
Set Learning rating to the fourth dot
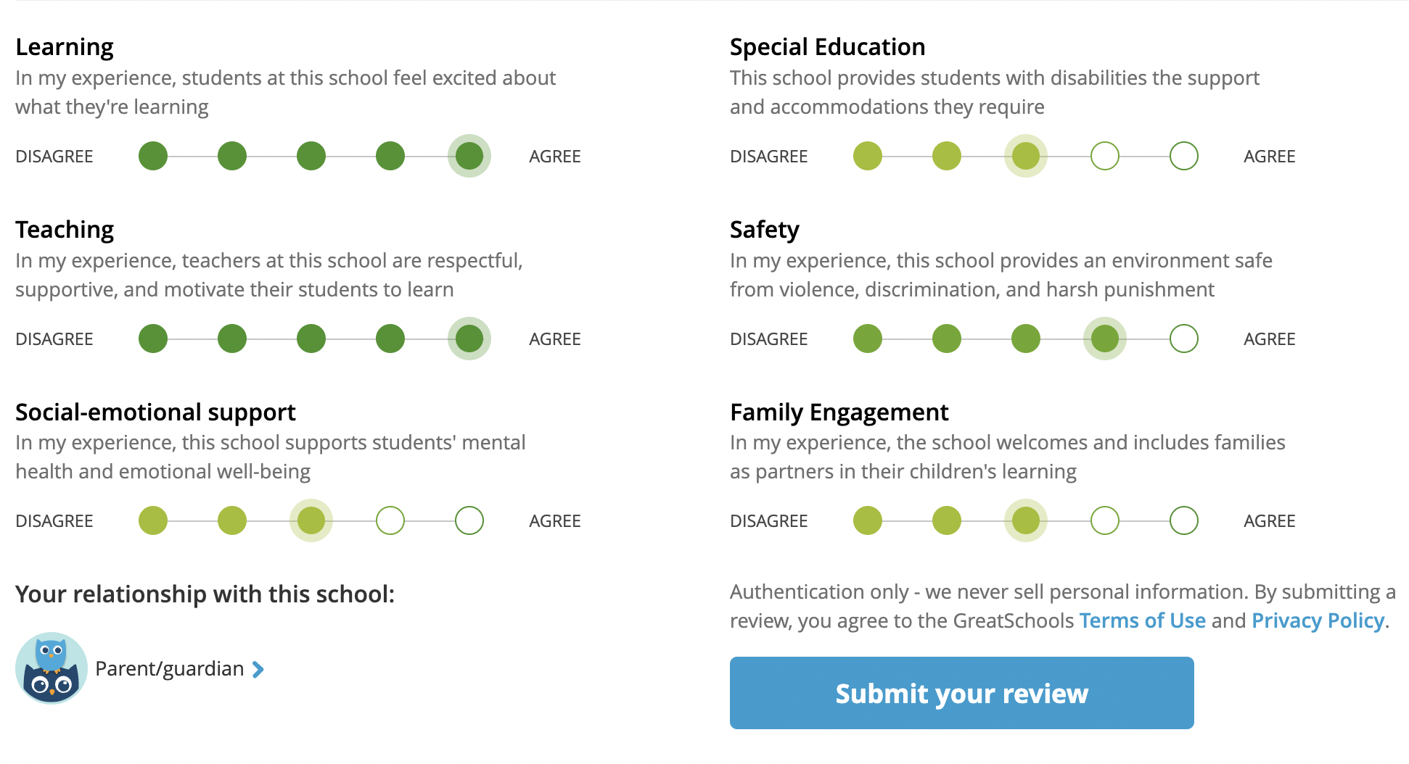point(390,156)
